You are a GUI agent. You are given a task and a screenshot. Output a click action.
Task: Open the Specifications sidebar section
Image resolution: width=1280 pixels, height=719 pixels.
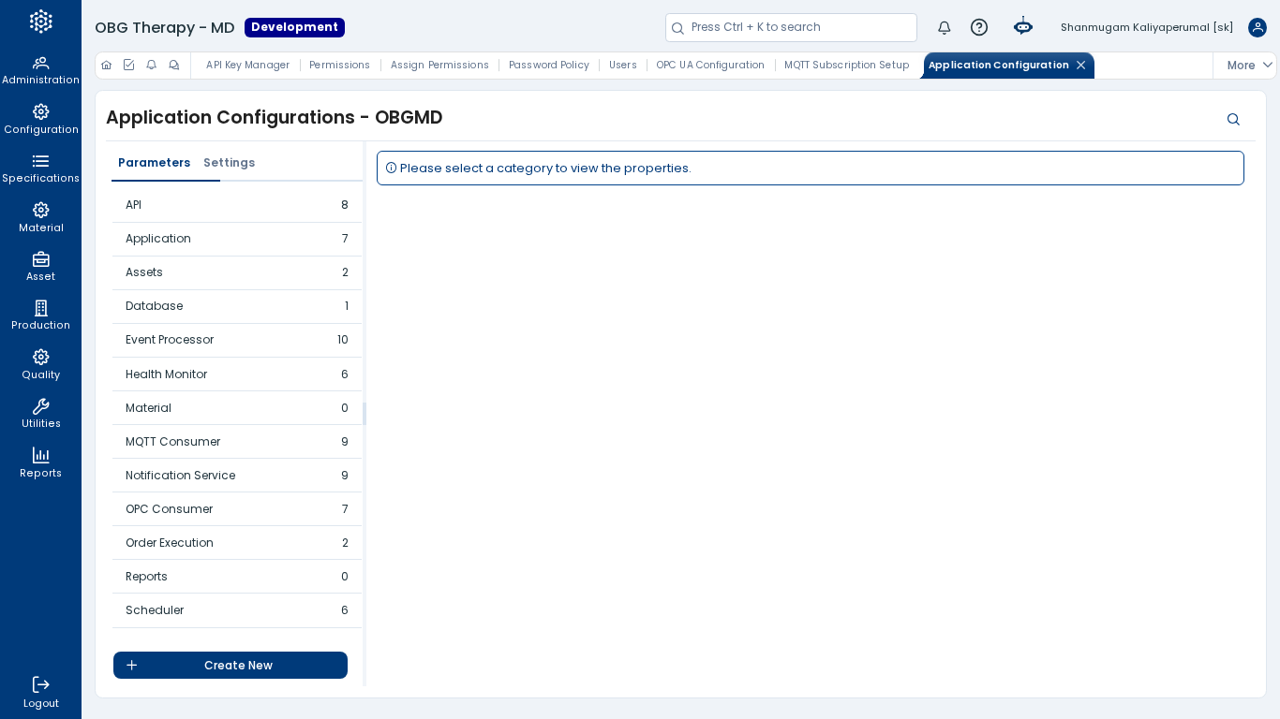click(x=40, y=169)
